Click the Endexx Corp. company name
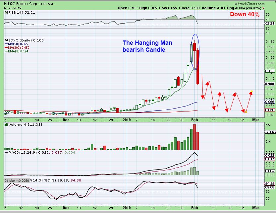The width and height of the screenshot is (276, 213). (x=27, y=4)
